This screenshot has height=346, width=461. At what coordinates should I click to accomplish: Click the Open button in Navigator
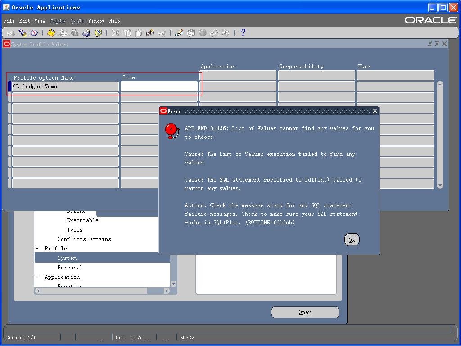click(x=305, y=312)
